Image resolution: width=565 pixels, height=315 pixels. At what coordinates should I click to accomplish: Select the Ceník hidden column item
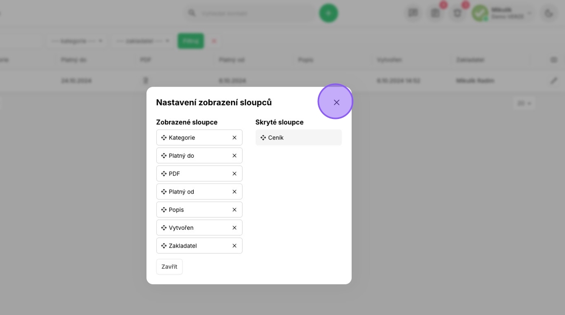[298, 138]
